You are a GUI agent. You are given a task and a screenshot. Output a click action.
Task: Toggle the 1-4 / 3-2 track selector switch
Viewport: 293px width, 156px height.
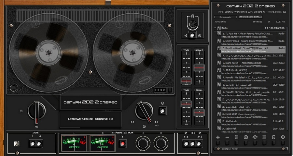[x=193, y=143]
